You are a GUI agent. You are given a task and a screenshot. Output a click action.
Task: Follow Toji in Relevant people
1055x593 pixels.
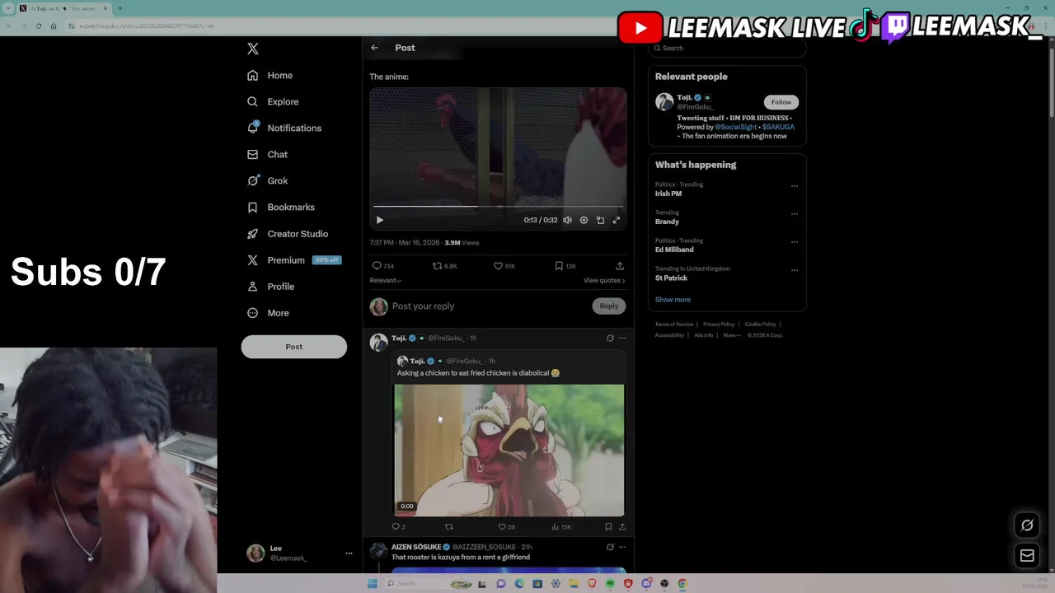tap(781, 102)
